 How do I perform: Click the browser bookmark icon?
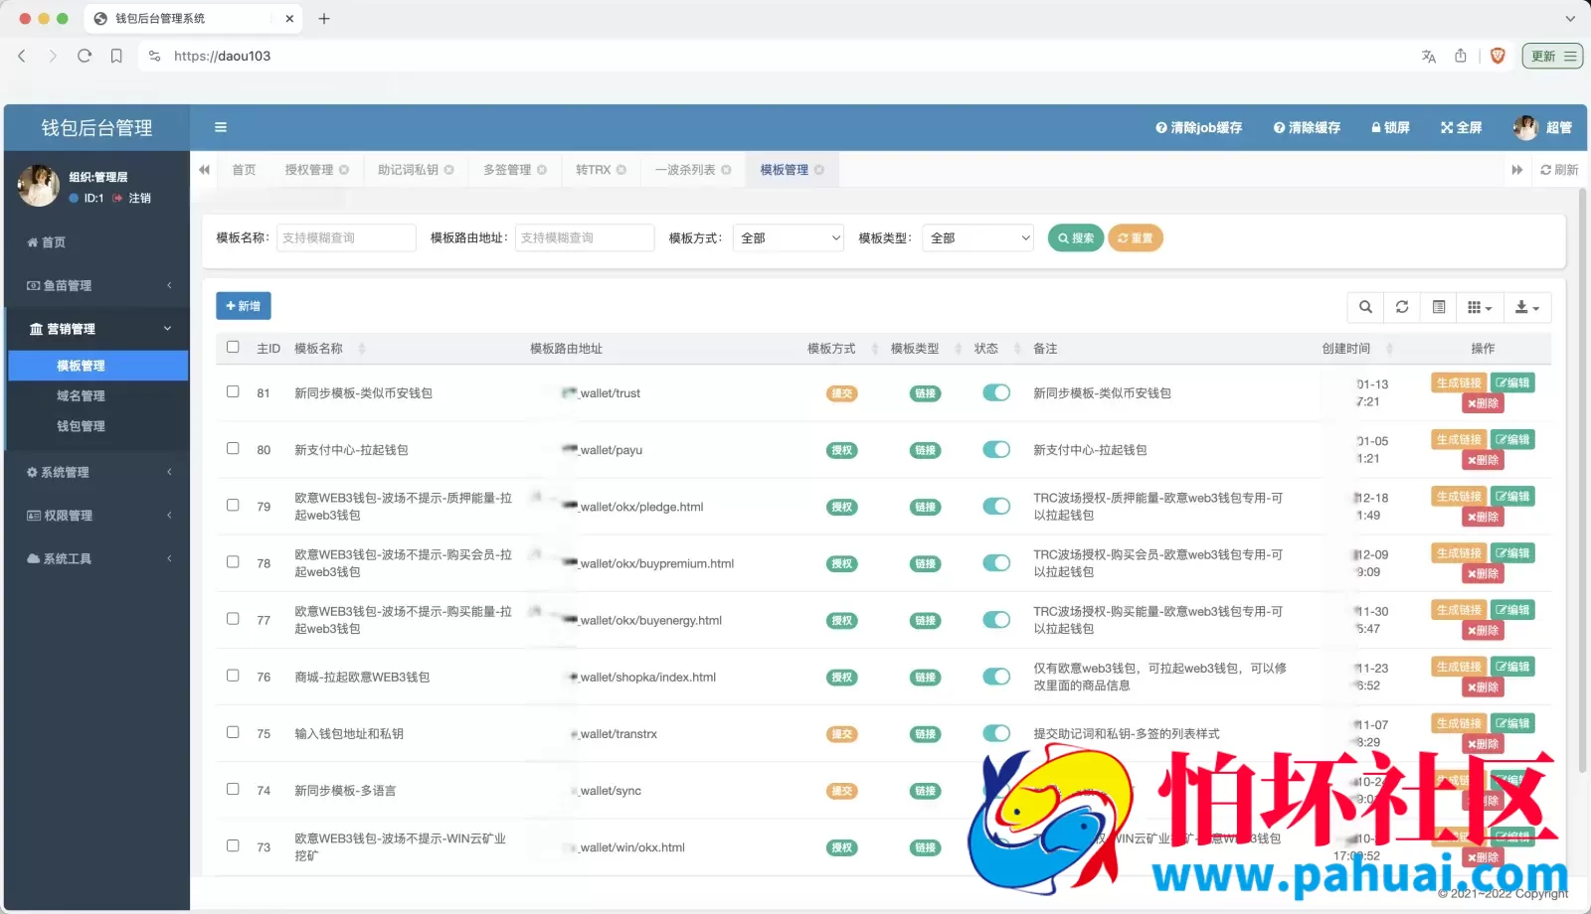click(116, 56)
